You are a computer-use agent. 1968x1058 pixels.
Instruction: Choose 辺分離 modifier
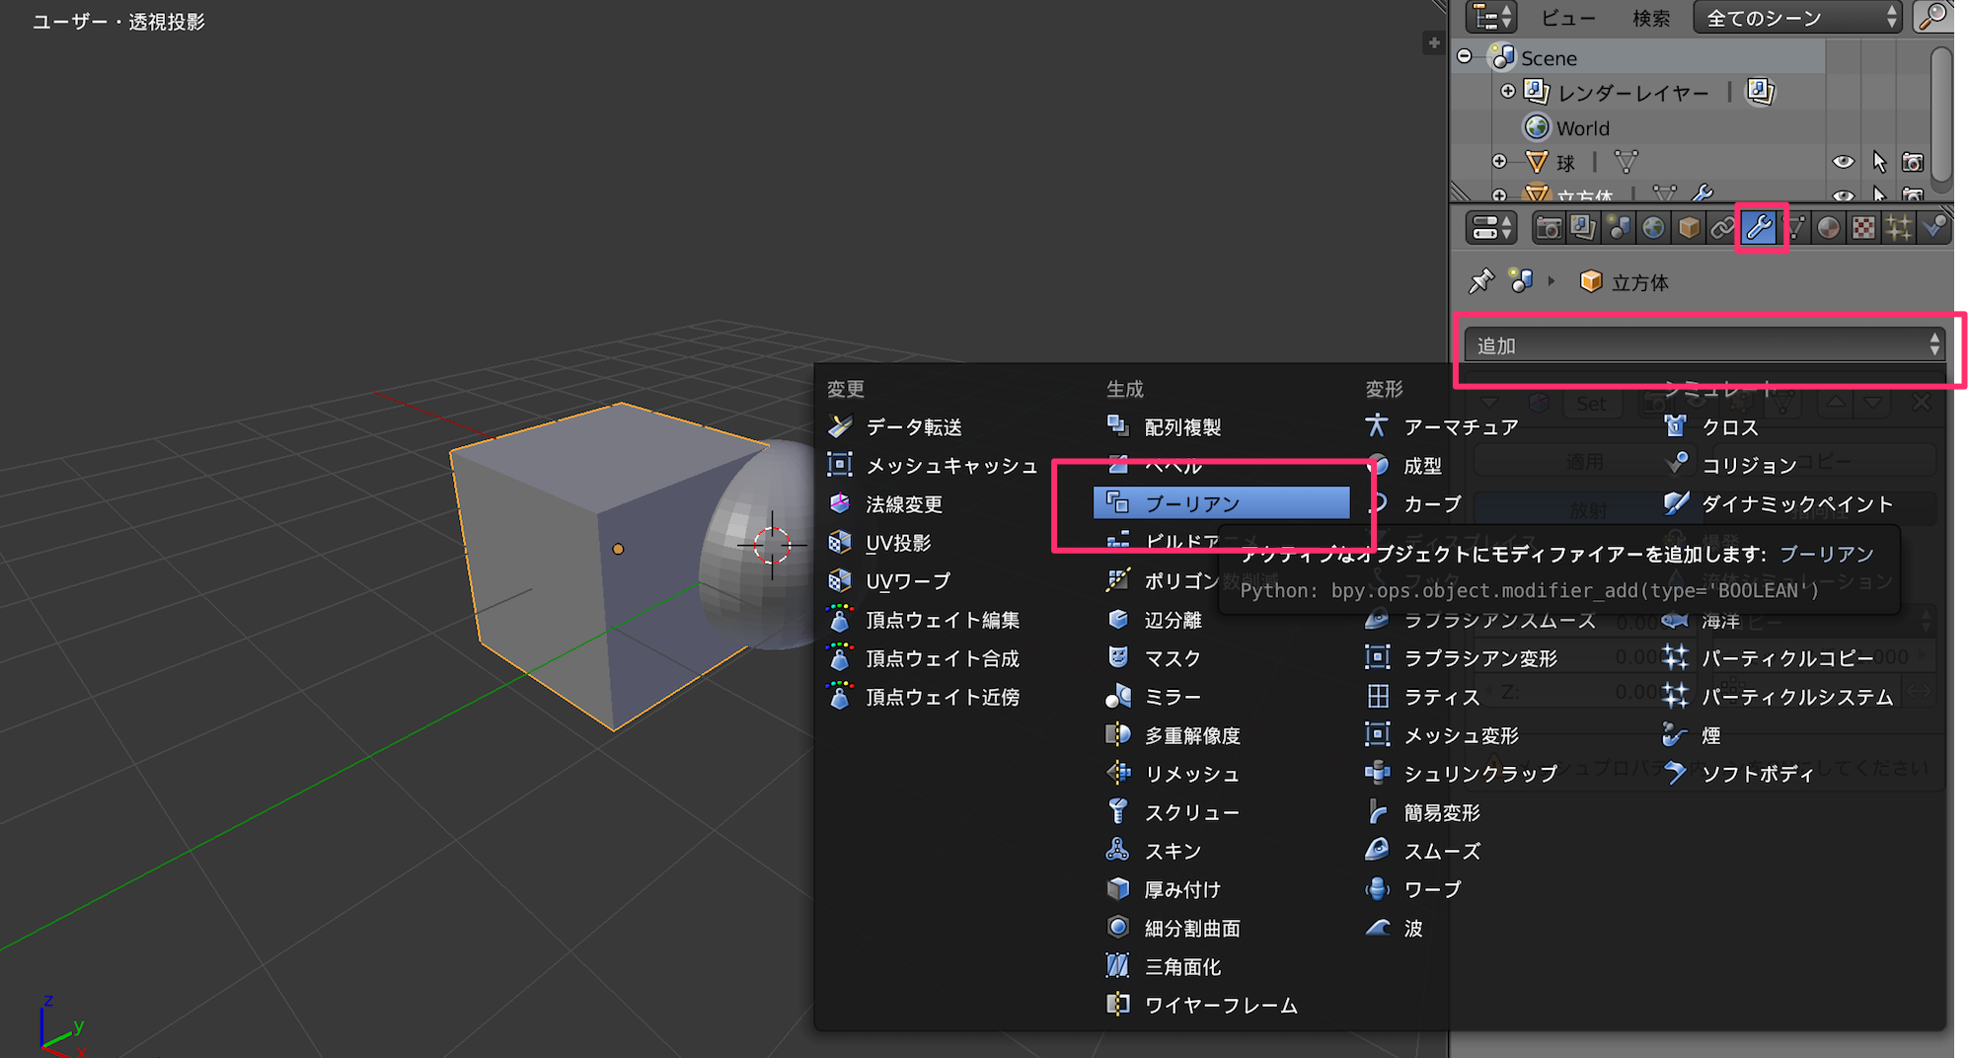[1222, 620]
